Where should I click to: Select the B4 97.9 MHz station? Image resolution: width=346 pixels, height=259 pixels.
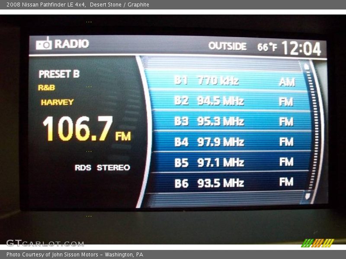229,142
